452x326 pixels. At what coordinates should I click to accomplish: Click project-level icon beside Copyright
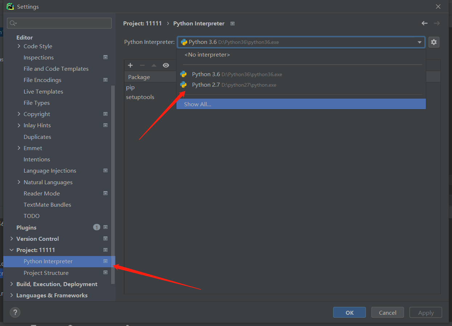click(105, 114)
